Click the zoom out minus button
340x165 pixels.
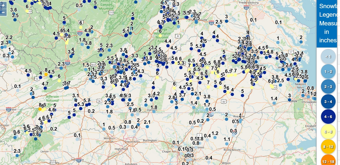(2, 13)
